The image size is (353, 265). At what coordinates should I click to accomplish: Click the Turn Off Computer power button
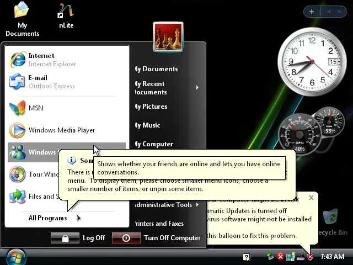point(126,238)
